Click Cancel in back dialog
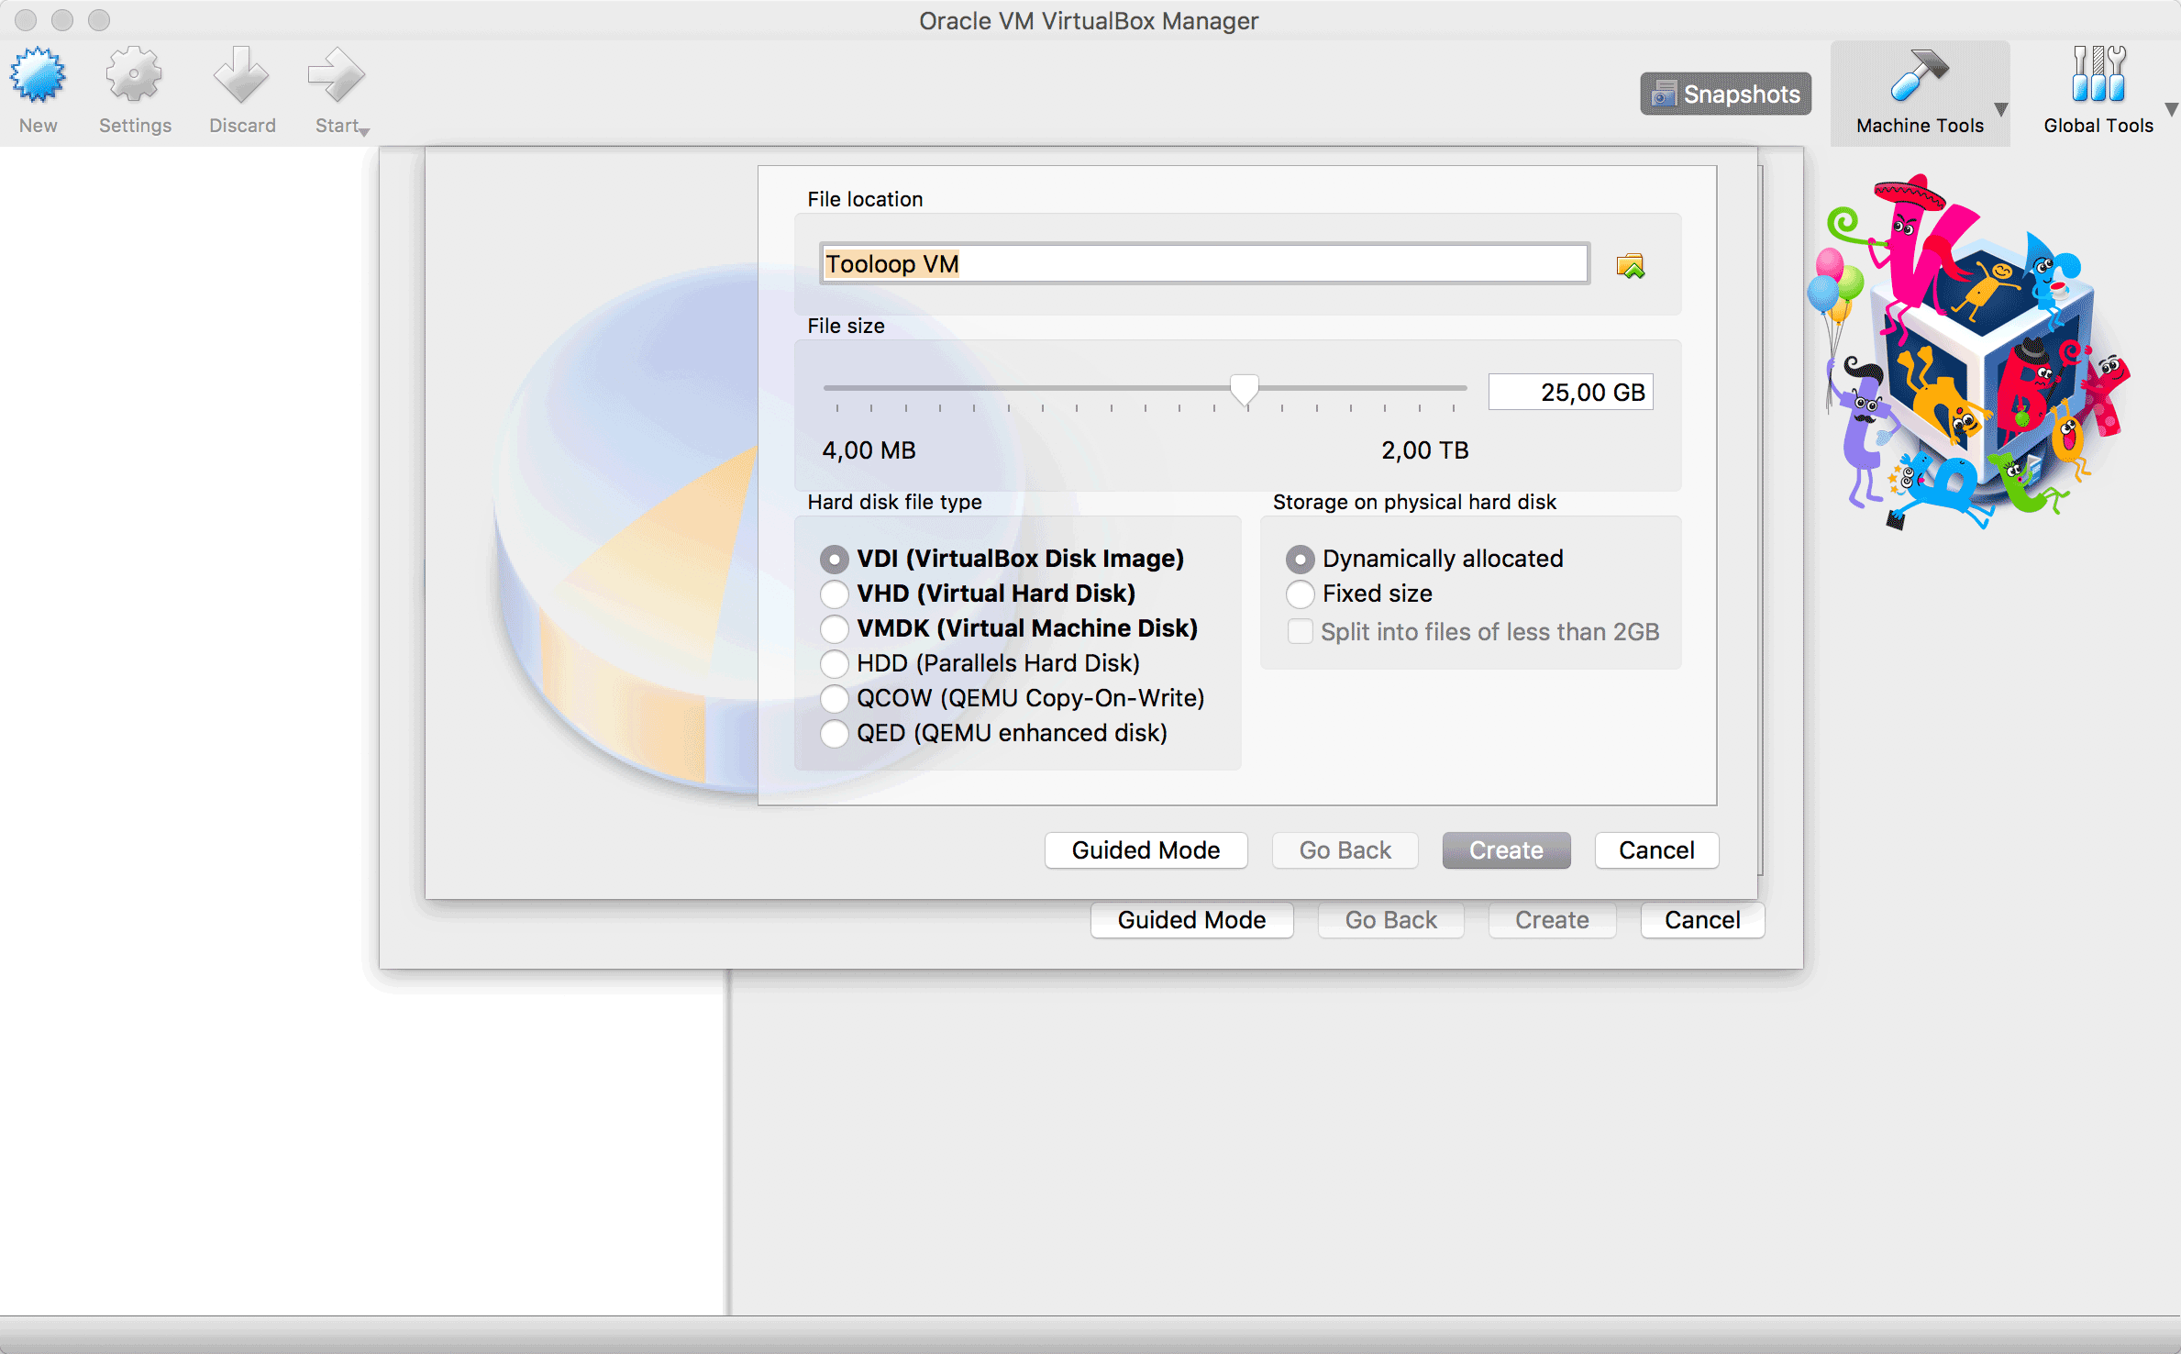Screen dimensions: 2181x1354 click(1702, 920)
